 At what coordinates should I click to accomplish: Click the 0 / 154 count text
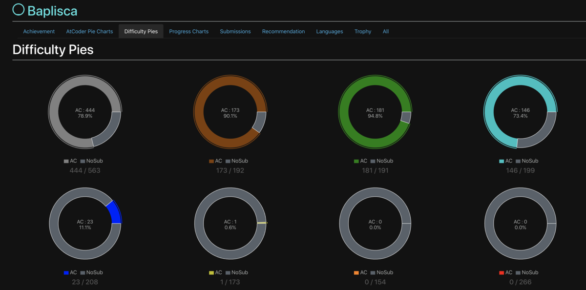375,282
